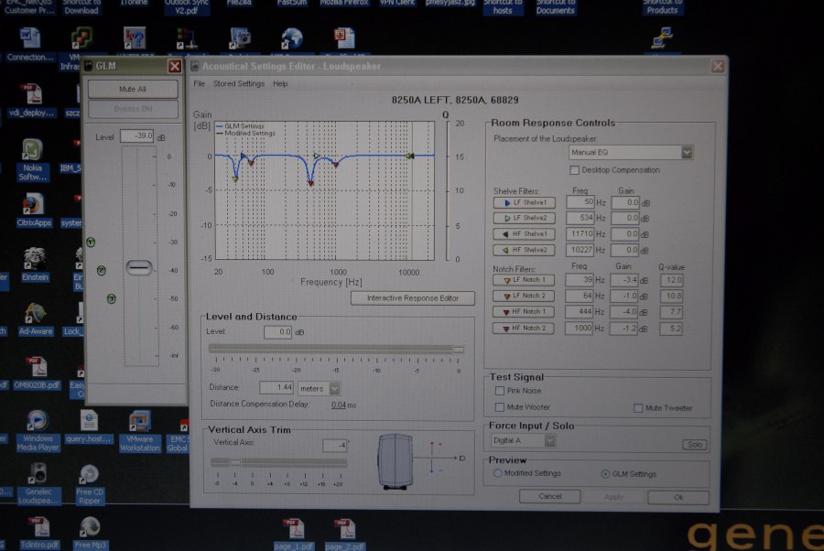The height and width of the screenshot is (551, 824).
Task: Enable the Pink Noise test signal
Action: pyautogui.click(x=499, y=391)
